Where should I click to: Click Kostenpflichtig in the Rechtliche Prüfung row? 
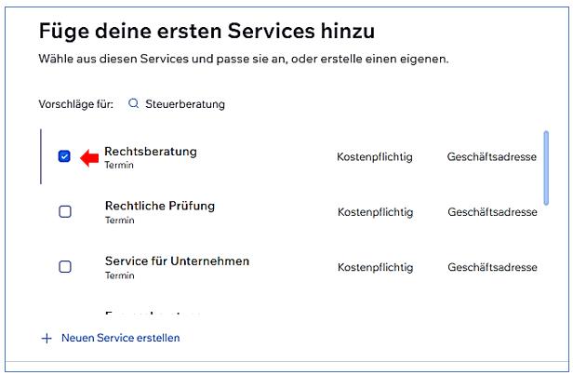tap(374, 212)
